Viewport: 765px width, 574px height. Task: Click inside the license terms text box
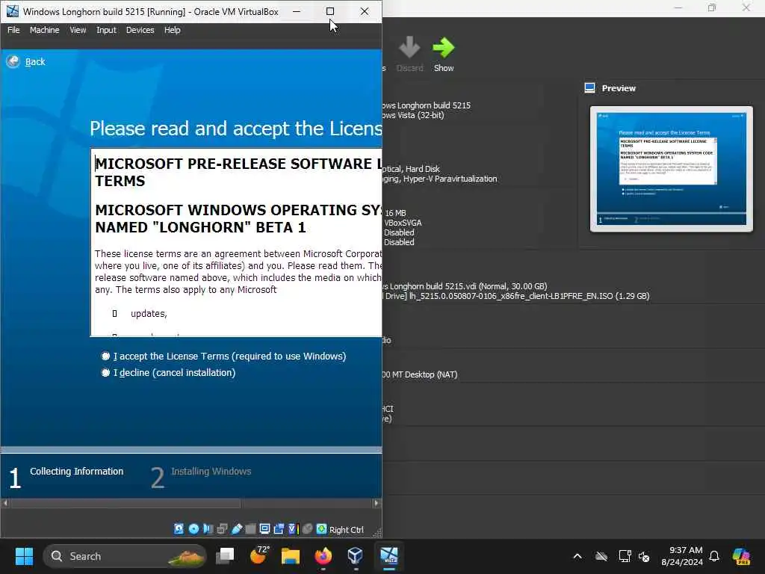point(236,243)
